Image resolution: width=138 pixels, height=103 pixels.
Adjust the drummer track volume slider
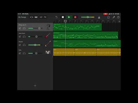tap(35, 53)
